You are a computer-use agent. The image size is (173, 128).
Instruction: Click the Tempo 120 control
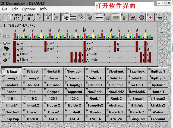(x=17, y=17)
